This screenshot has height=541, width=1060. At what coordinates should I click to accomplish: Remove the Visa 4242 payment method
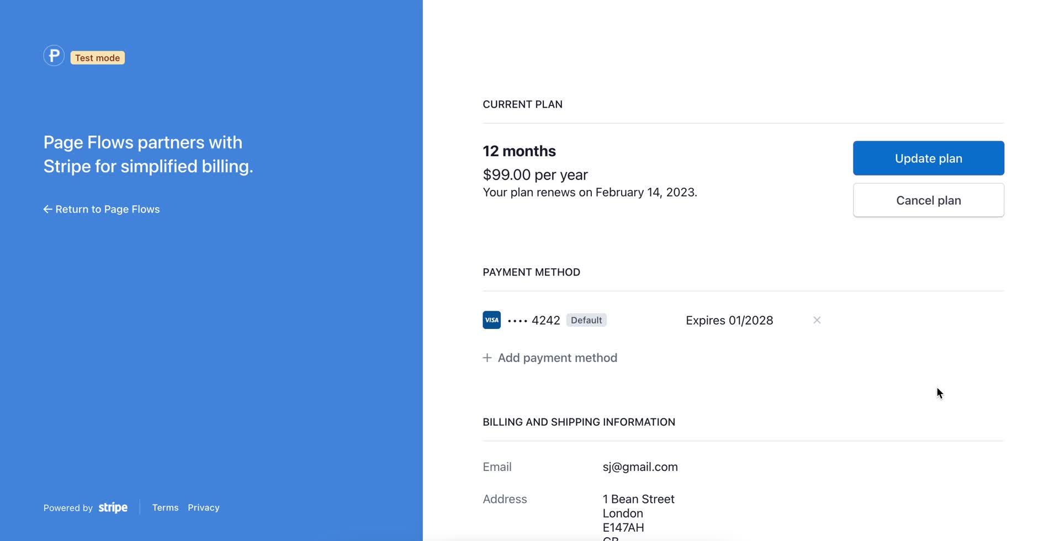(817, 320)
